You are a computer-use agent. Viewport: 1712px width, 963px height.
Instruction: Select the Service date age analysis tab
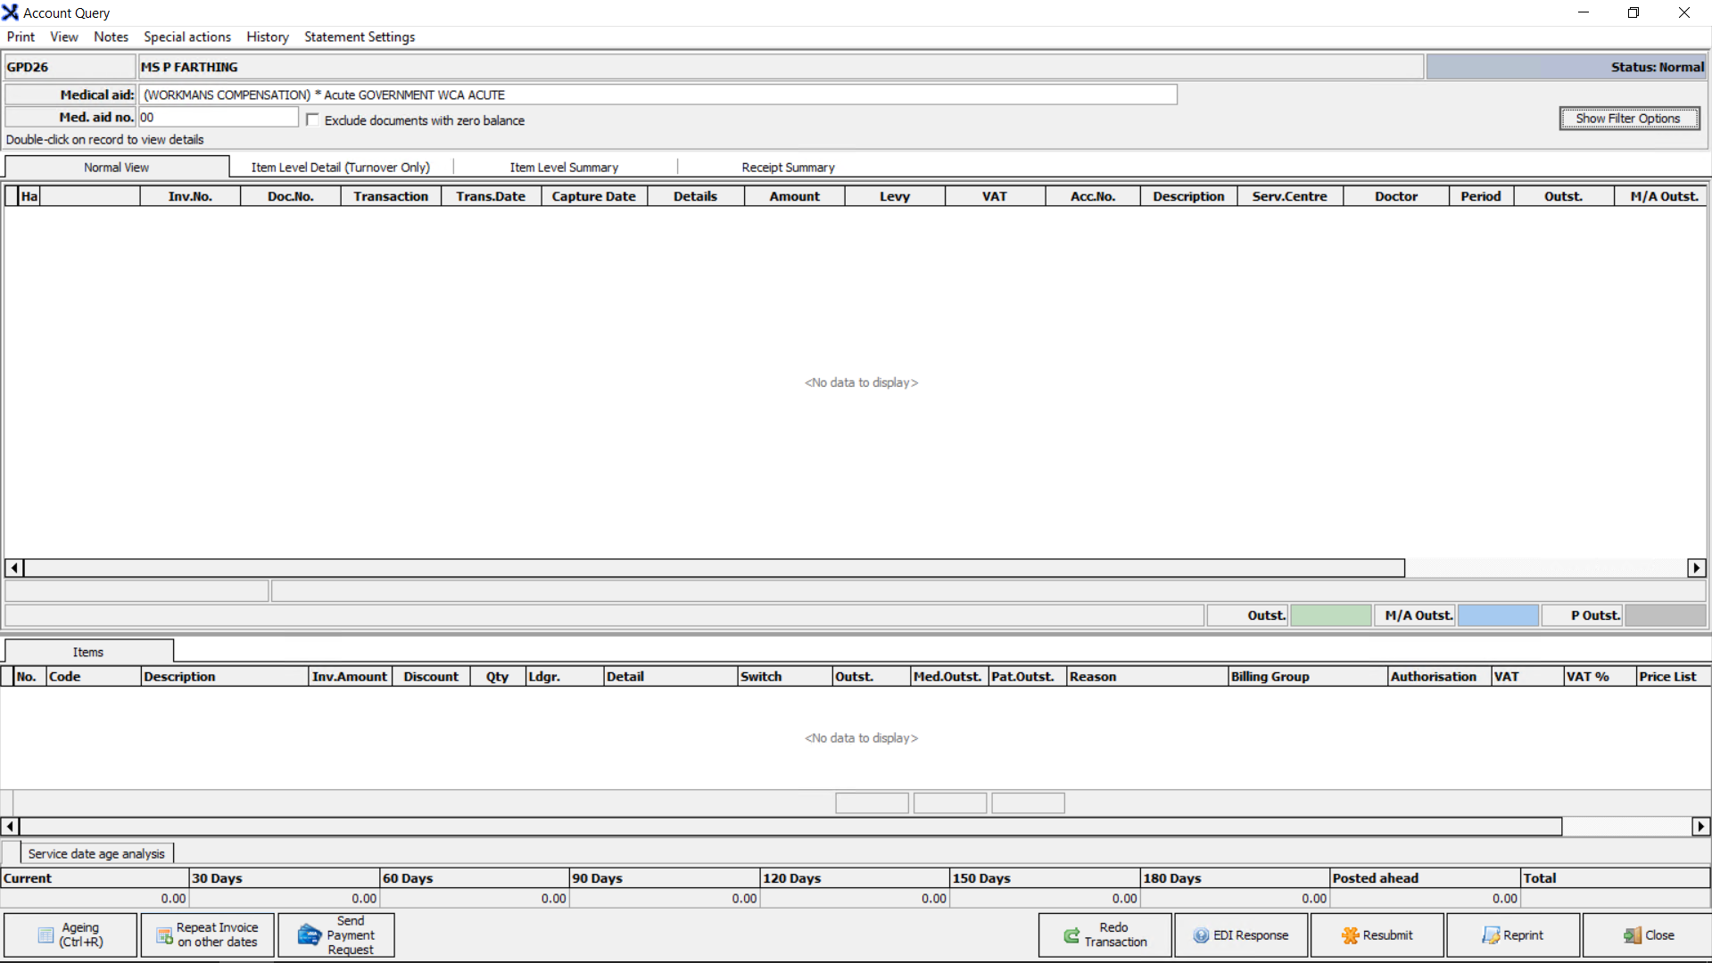pos(96,853)
